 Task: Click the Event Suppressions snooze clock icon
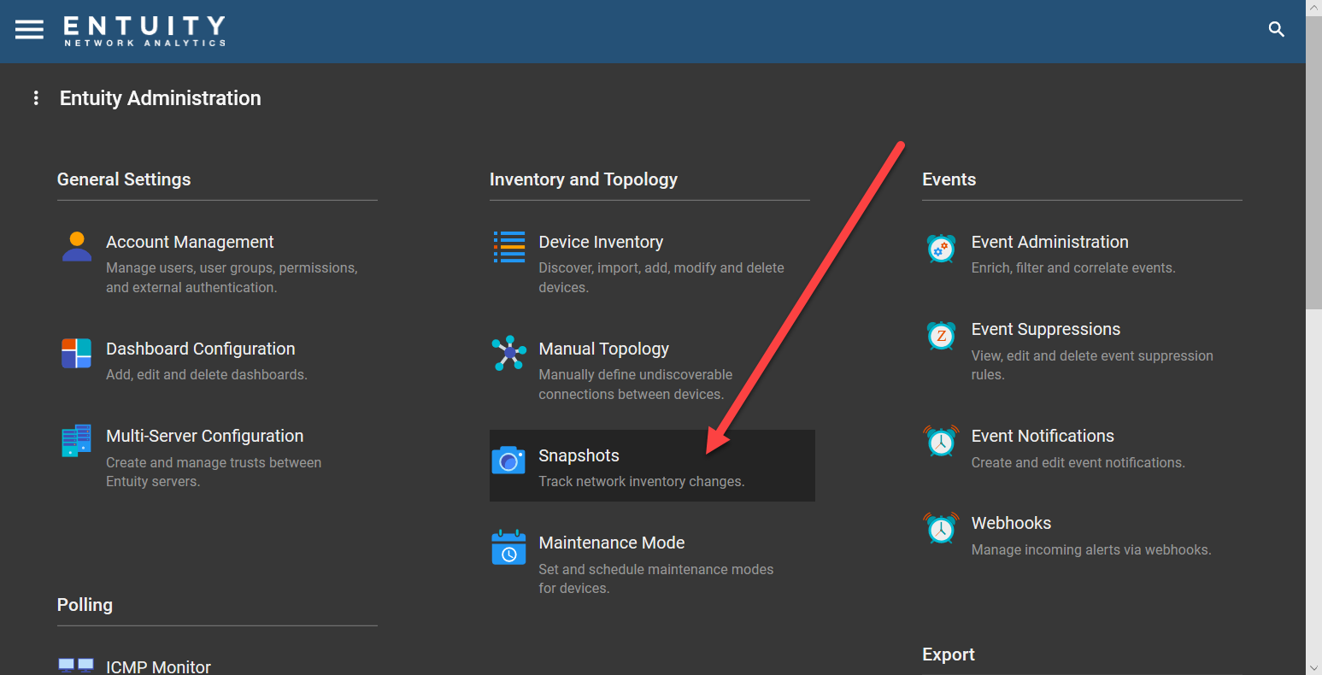(x=942, y=336)
